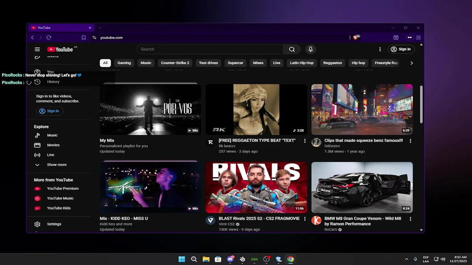
Task: Open Settings in the sidebar
Action: click(x=59, y=224)
